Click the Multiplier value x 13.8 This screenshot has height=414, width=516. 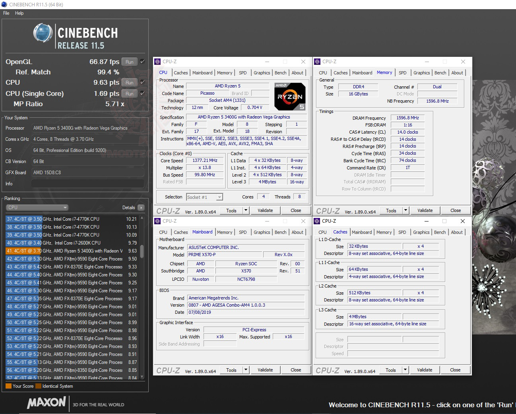205,167
